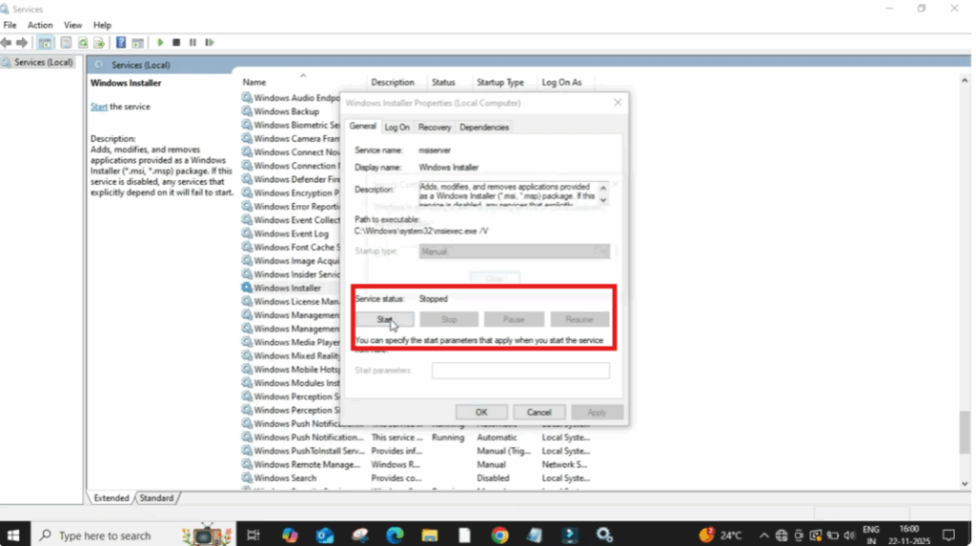
Task: Click the volume icon in system tray
Action: 849,536
